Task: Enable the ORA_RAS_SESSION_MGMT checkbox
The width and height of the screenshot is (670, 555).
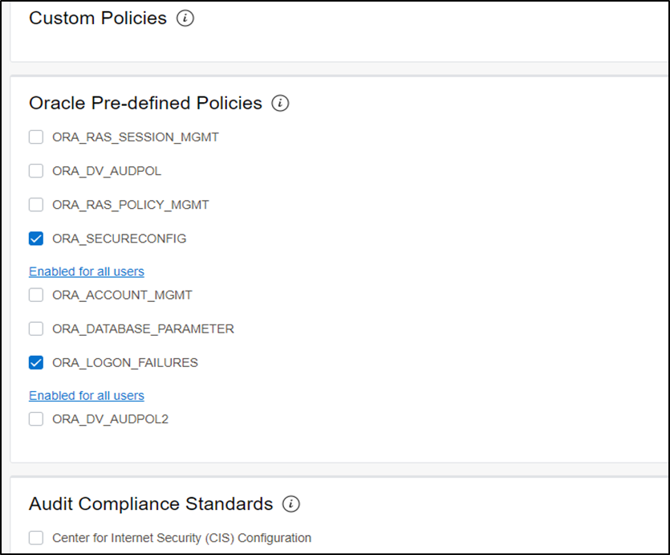Action: (x=36, y=137)
